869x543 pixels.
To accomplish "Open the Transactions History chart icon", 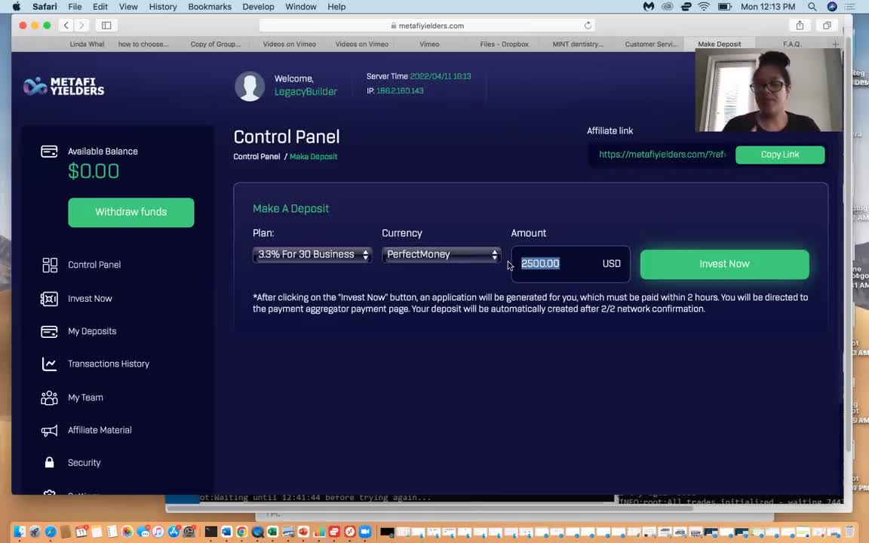I will [49, 364].
